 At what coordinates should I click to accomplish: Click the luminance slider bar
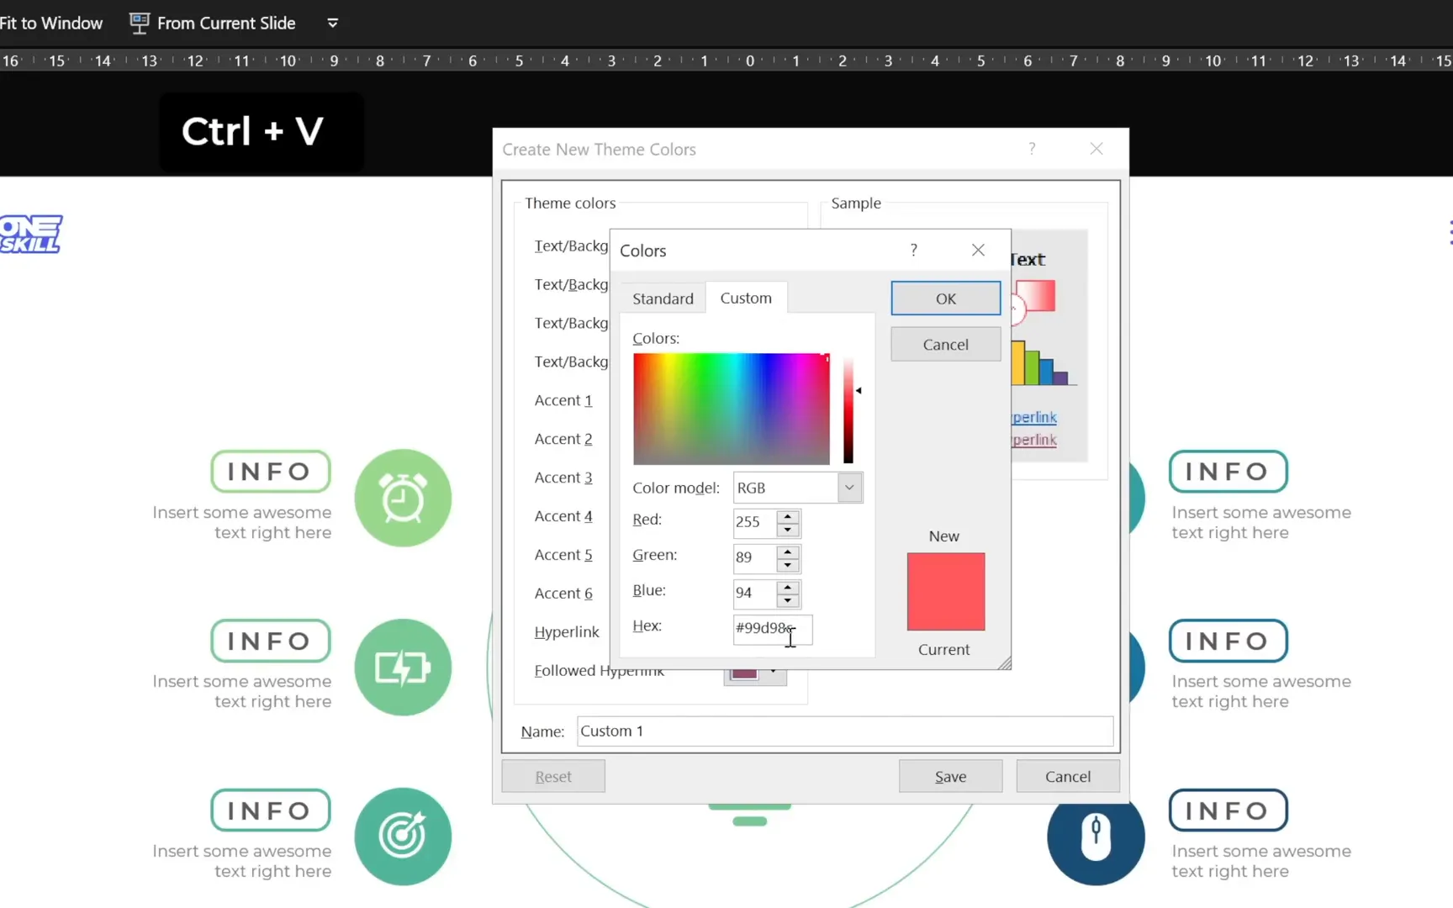848,409
